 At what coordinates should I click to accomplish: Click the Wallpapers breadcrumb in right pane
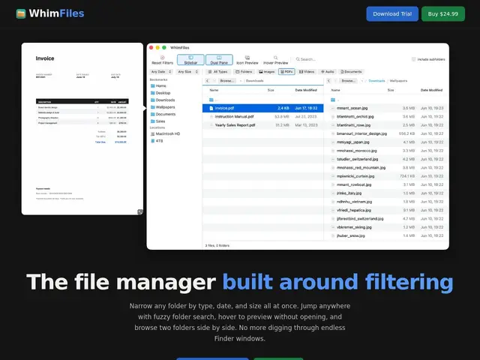[398, 81]
